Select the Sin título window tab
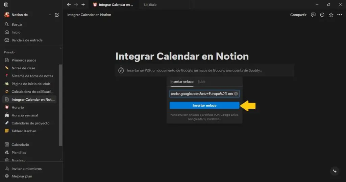 (x=150, y=5)
